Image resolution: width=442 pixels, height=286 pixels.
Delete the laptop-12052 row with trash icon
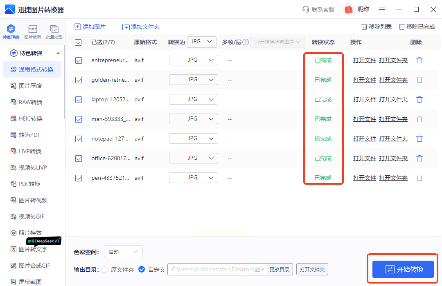[x=419, y=99]
